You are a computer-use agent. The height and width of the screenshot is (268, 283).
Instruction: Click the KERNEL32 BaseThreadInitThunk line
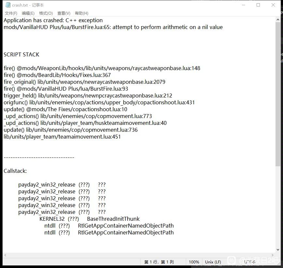(x=90, y=219)
